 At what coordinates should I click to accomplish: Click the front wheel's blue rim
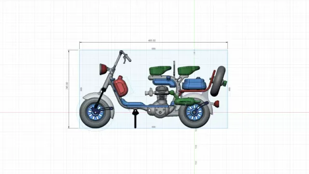point(96,113)
